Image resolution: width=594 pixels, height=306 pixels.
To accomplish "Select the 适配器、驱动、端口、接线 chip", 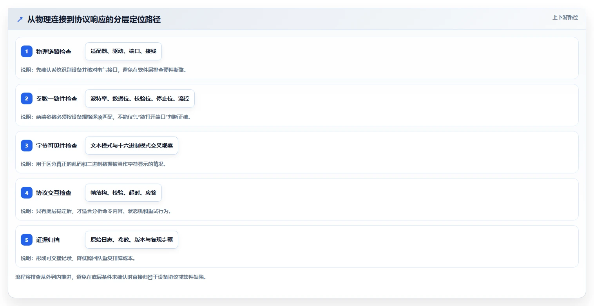I will click(x=123, y=51).
